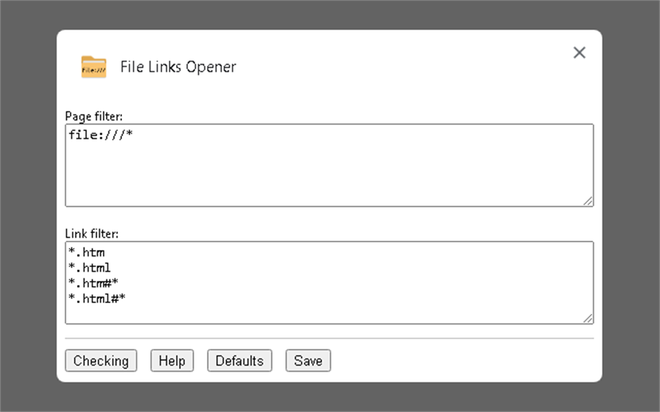Save the filter settings
Viewport: 660px width, 412px height.
pyautogui.click(x=308, y=361)
